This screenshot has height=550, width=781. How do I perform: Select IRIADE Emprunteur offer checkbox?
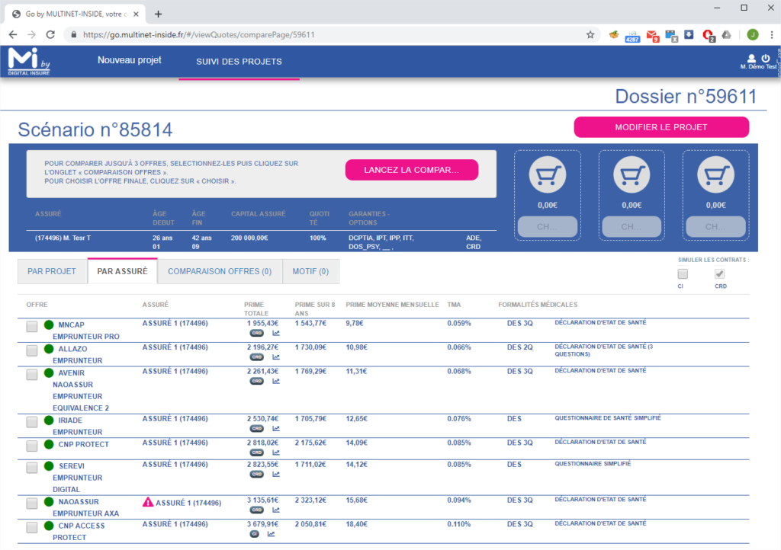pyautogui.click(x=32, y=422)
